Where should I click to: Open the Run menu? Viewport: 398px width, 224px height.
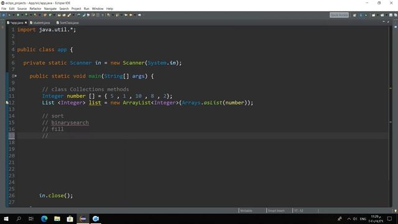pyautogui.click(x=86, y=9)
